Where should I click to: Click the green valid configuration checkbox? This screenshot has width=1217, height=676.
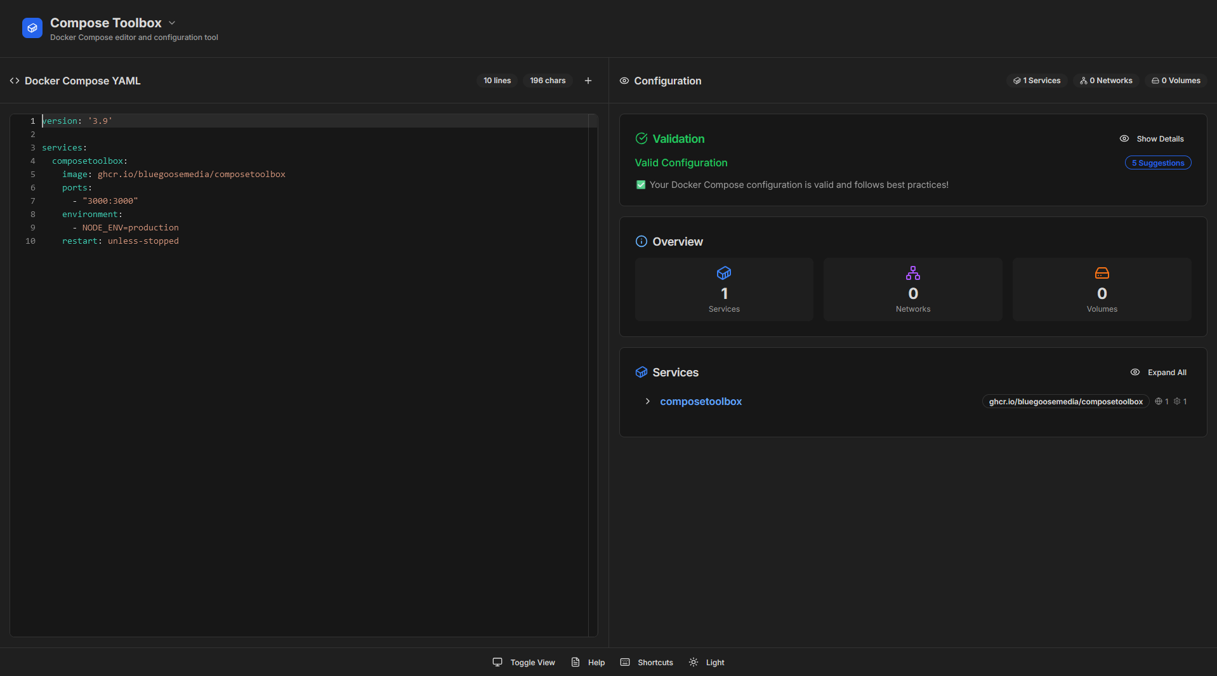click(x=641, y=185)
